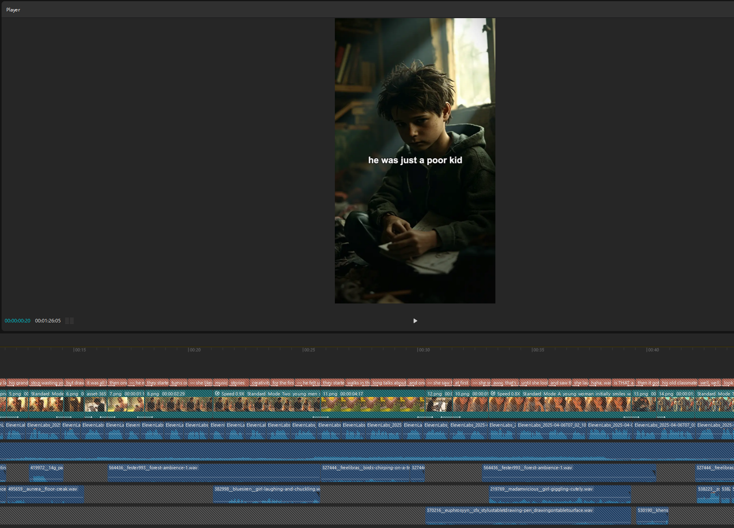This screenshot has height=528, width=734.
Task: Select the 'until she loo' caption clip
Action: (x=534, y=383)
